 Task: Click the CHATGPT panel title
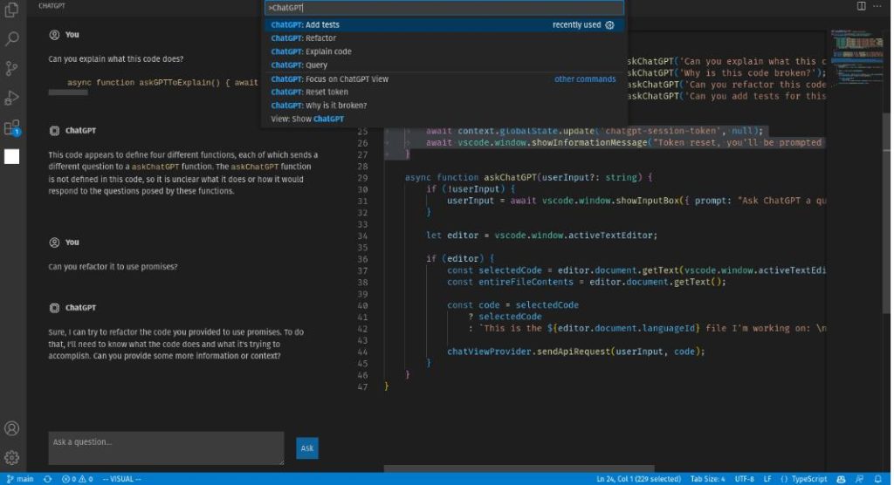click(52, 6)
